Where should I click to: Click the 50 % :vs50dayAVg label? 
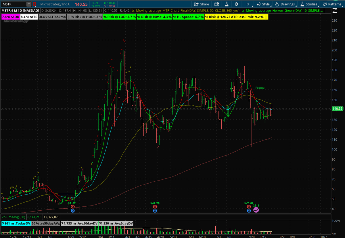pyautogui.click(x=46, y=223)
